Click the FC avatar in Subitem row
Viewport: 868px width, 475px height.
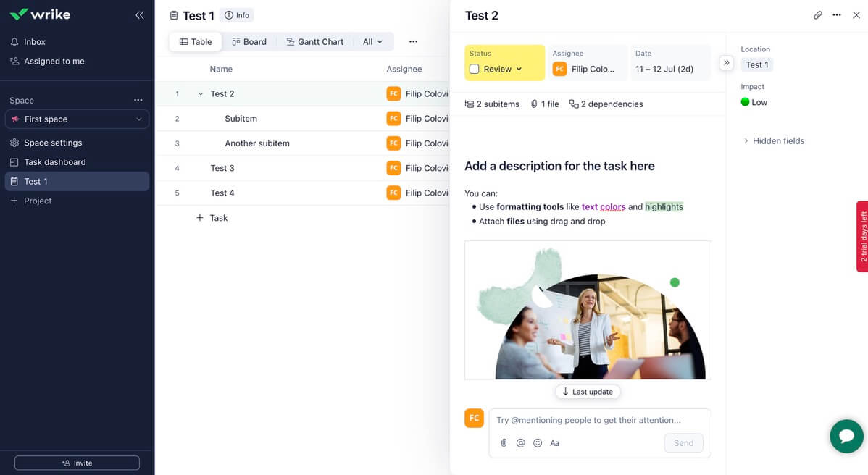pos(393,118)
